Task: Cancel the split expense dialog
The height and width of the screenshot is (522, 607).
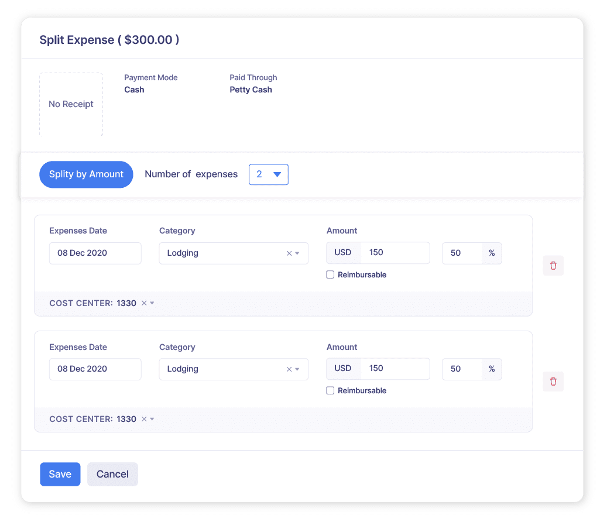Action: [112, 474]
